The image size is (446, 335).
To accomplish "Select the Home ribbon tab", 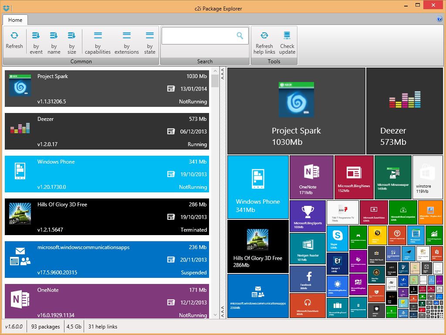I will (x=15, y=20).
